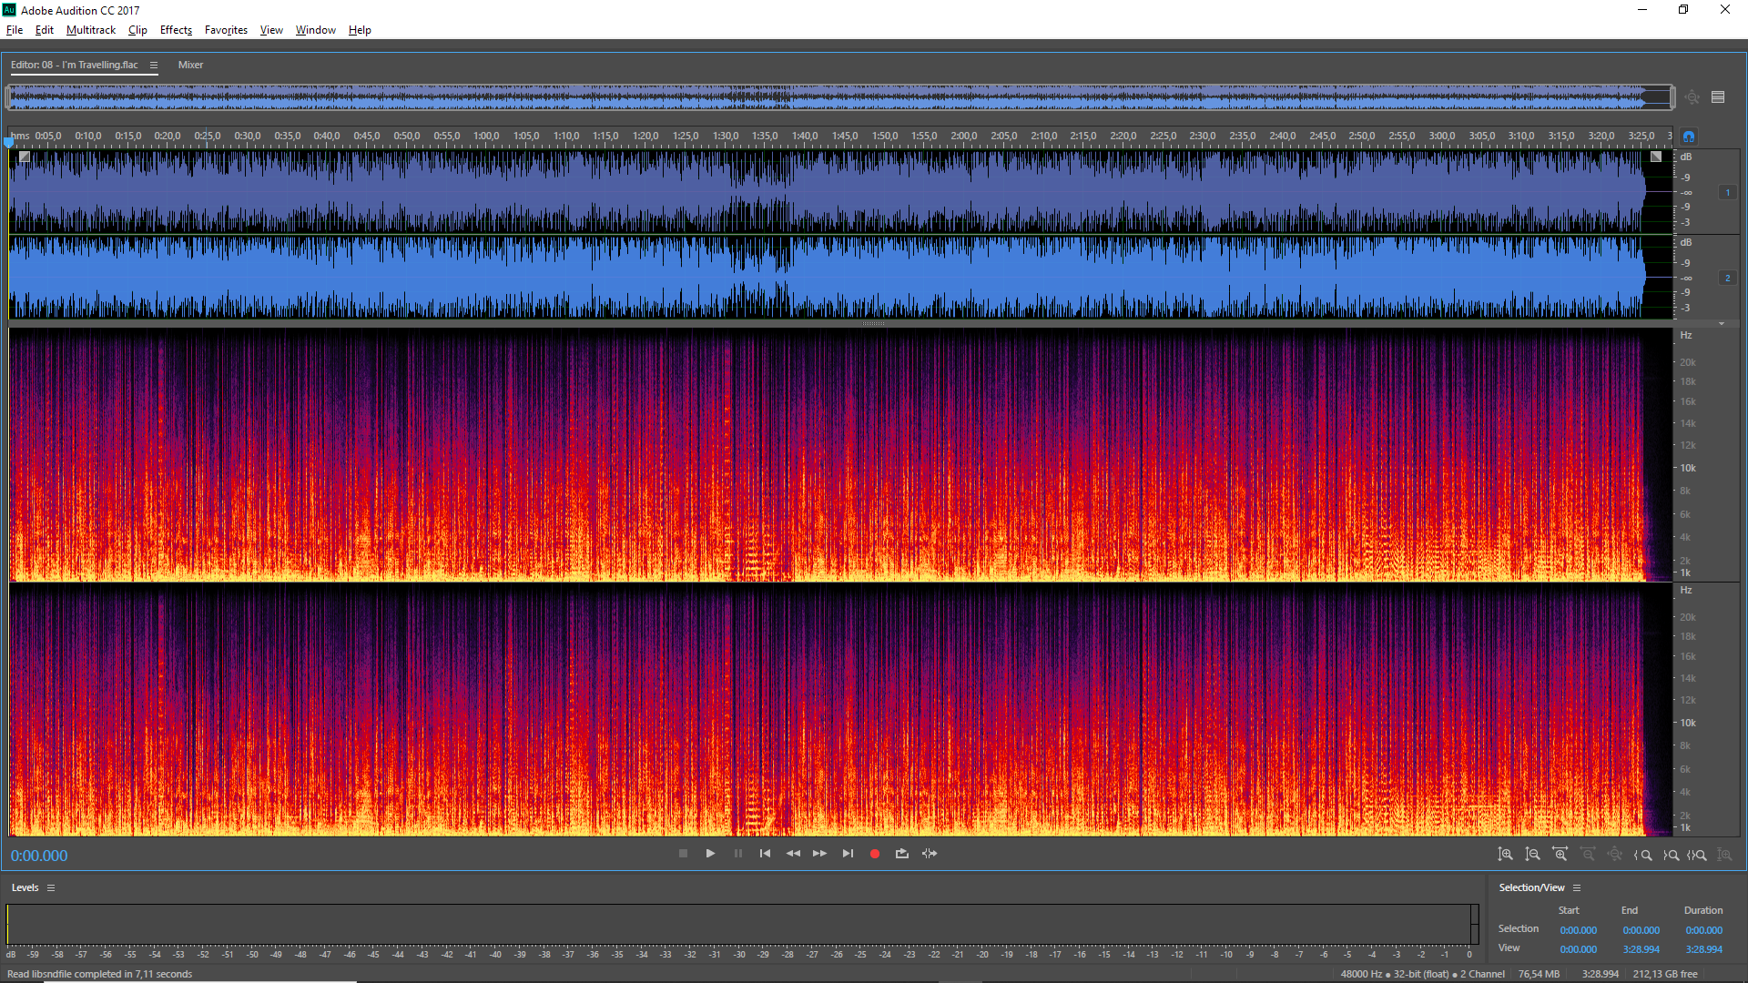
Task: Zoom in time icon
Action: (x=1560, y=855)
